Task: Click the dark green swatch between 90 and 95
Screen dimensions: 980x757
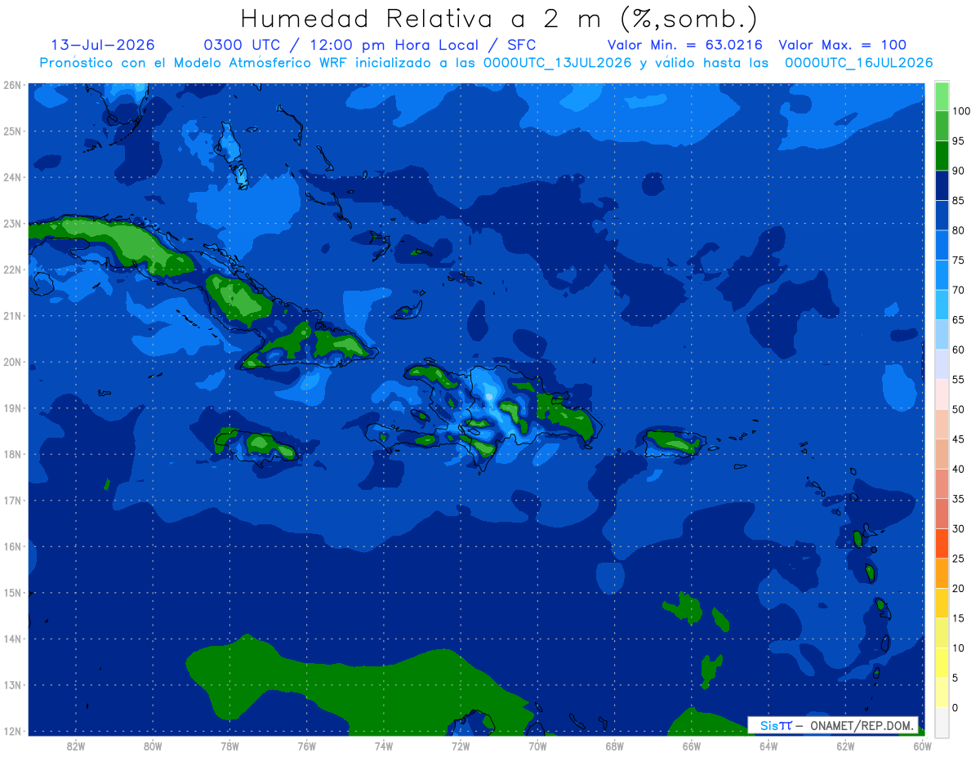Action: [942, 157]
